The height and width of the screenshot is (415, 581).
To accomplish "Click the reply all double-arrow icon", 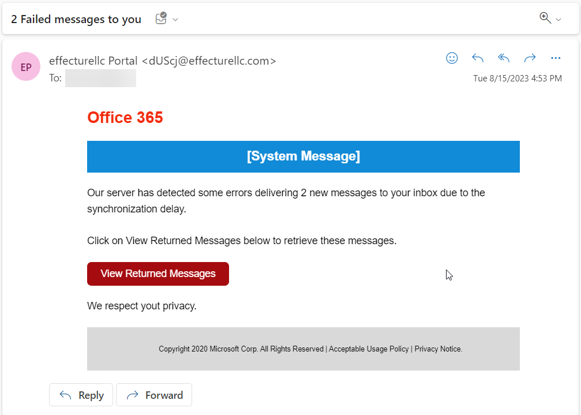I will click(504, 58).
